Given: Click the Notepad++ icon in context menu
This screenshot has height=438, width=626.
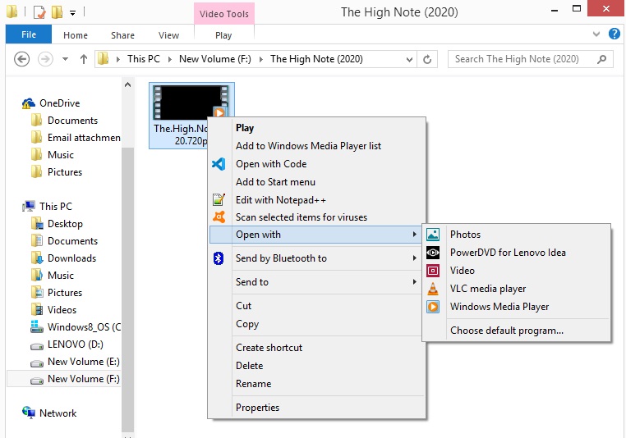Looking at the screenshot, I should 219,199.
